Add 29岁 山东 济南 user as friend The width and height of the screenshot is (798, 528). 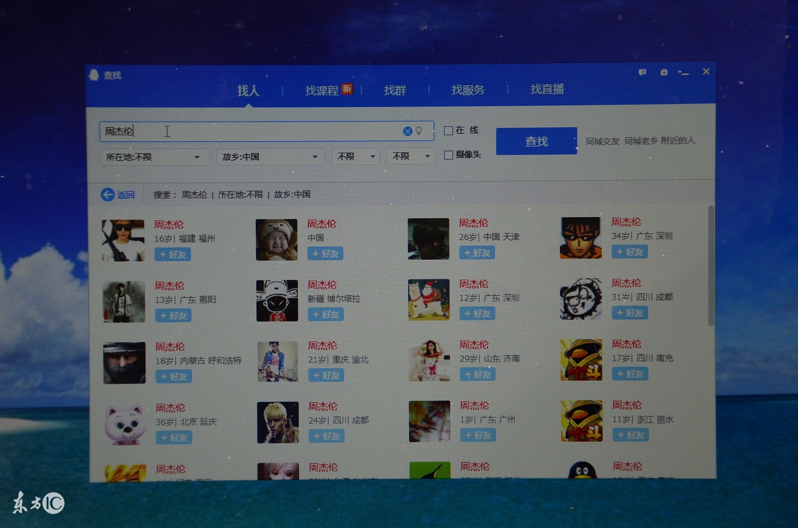pyautogui.click(x=478, y=375)
